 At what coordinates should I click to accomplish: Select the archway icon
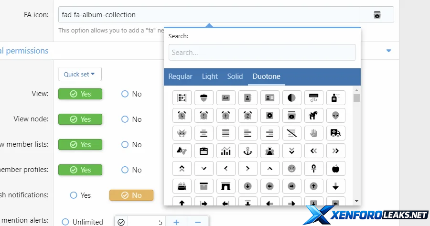(226, 186)
